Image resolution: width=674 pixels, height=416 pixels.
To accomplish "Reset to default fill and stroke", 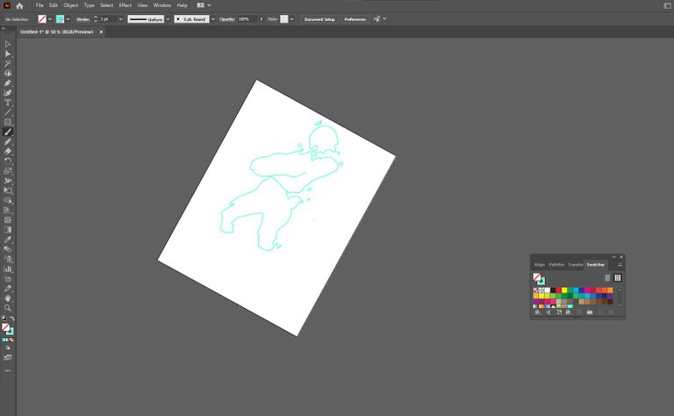I will (x=4, y=319).
